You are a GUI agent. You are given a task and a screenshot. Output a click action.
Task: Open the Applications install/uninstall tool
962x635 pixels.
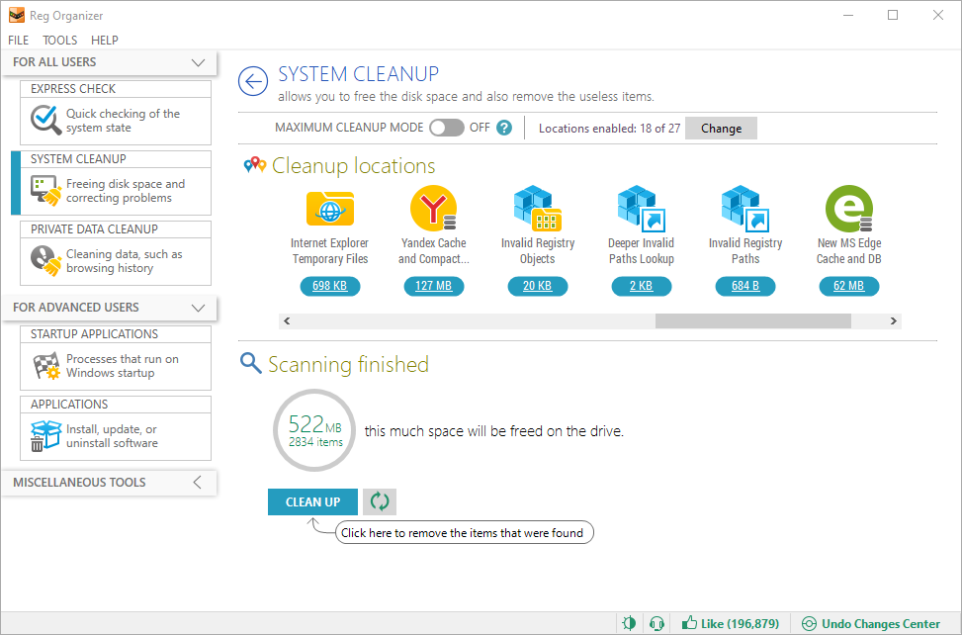point(115,435)
